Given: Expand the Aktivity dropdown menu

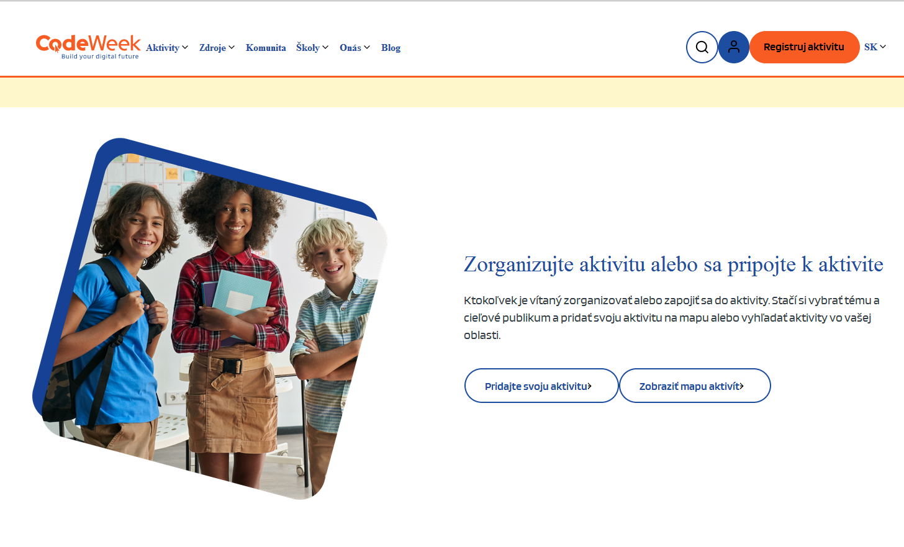Looking at the screenshot, I should [x=167, y=48].
